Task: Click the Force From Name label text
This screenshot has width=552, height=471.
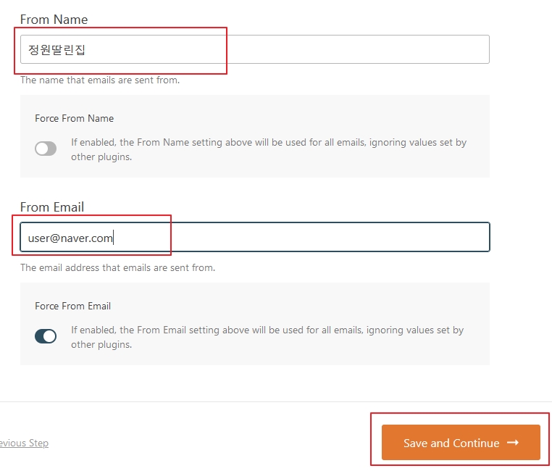Action: tap(75, 118)
